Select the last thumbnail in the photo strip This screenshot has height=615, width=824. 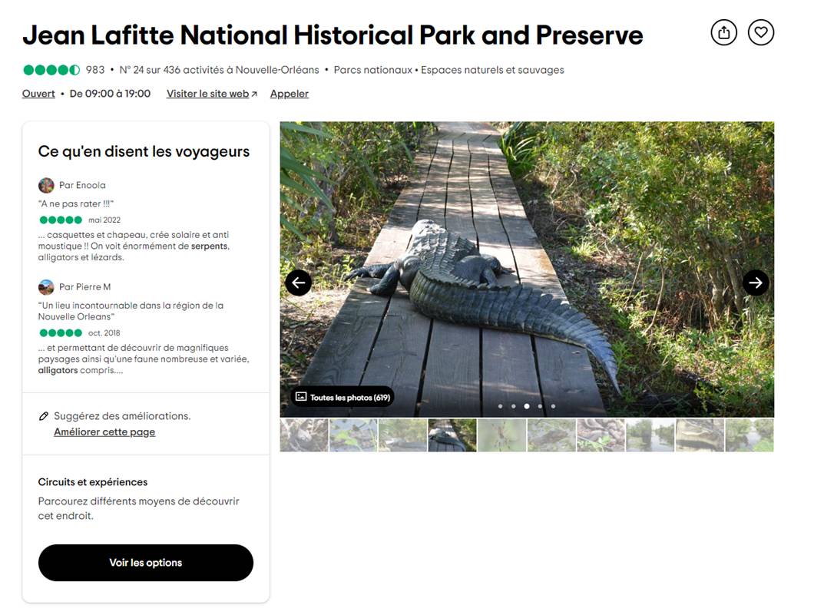pyautogui.click(x=750, y=435)
